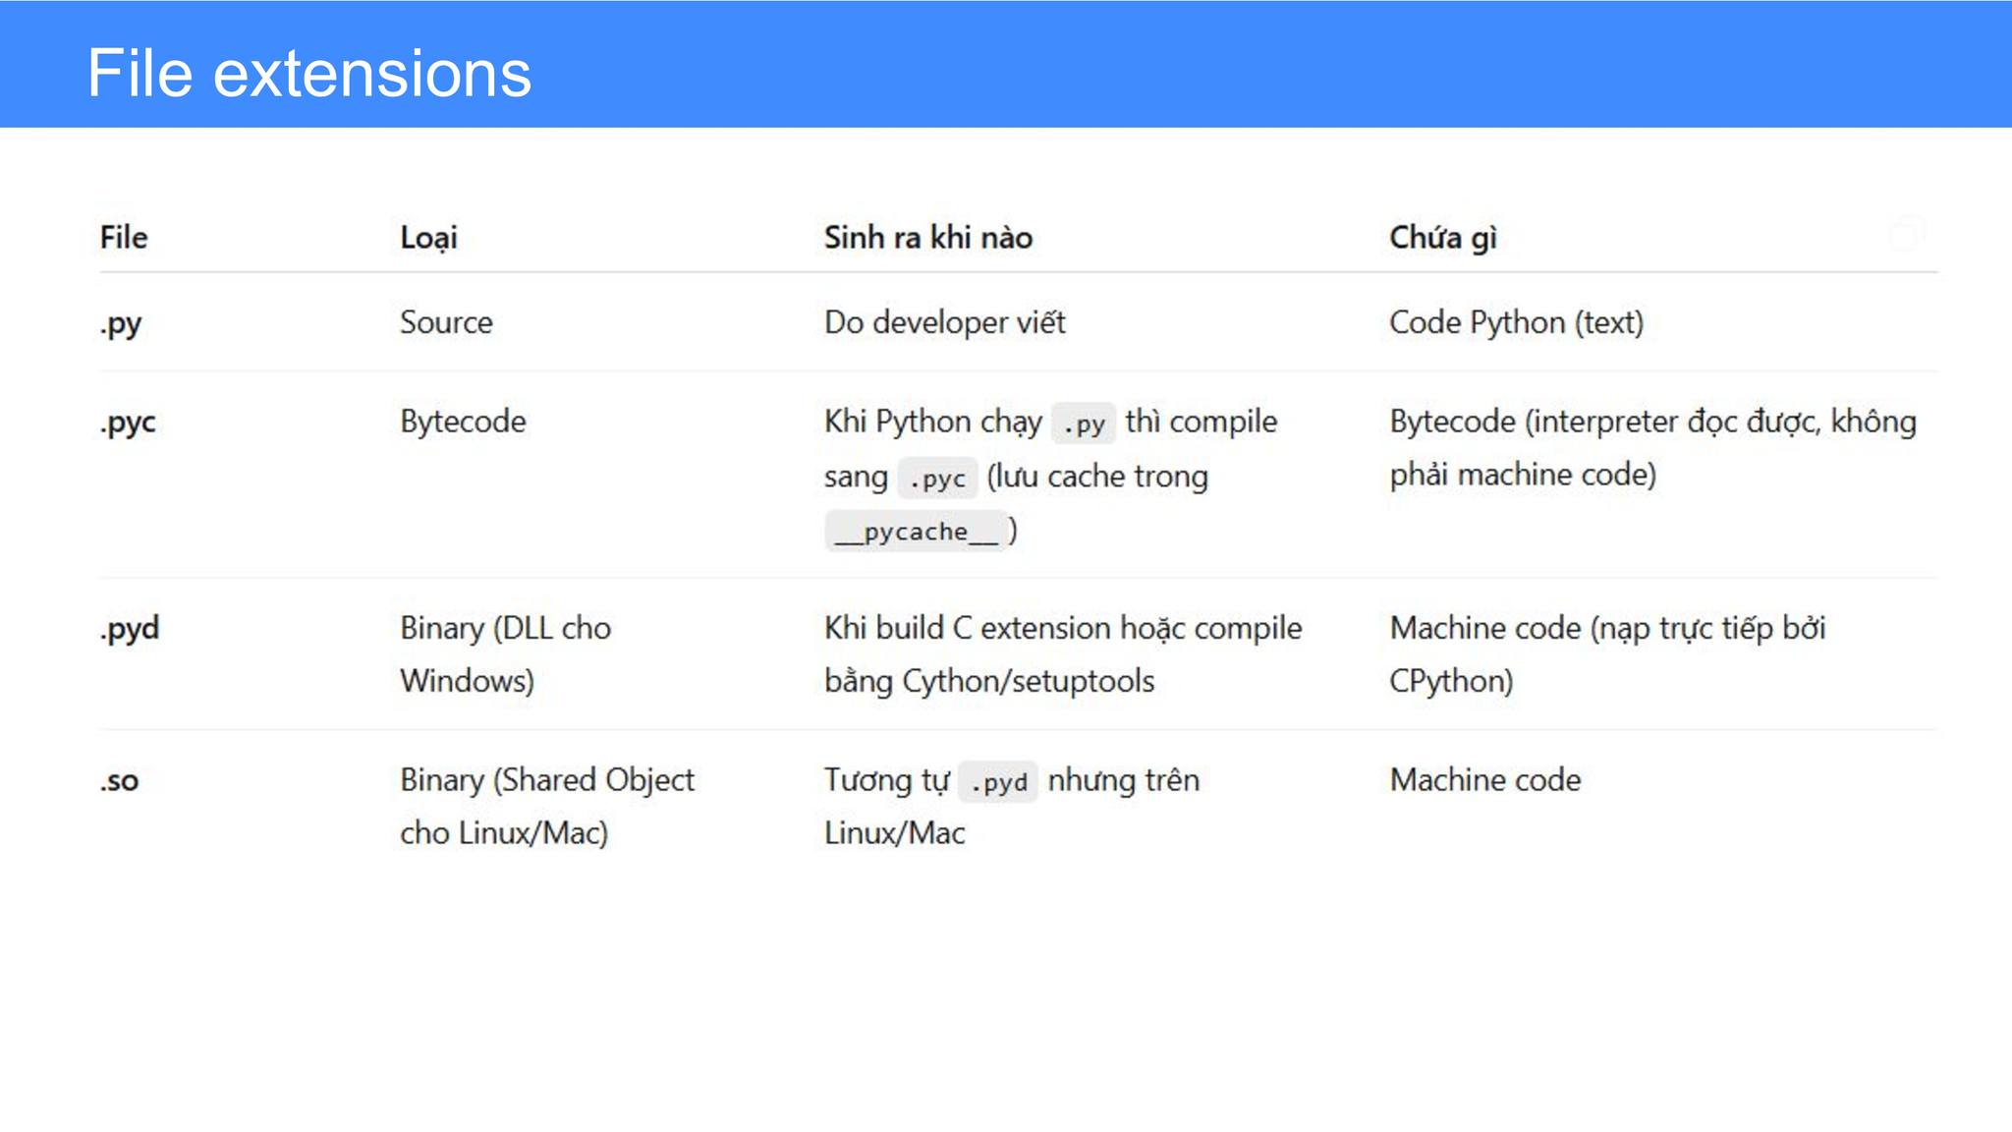Screen dimensions: 2012x1132
Task: Click the Binary (DLL cho Windows) cell
Action: (x=505, y=654)
